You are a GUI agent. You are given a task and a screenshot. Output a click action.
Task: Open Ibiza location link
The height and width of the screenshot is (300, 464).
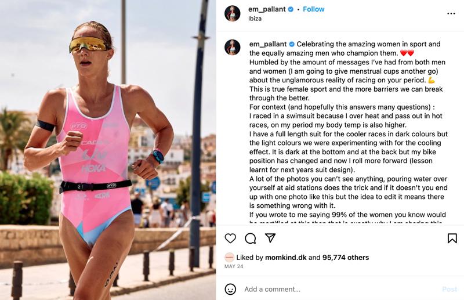(255, 19)
